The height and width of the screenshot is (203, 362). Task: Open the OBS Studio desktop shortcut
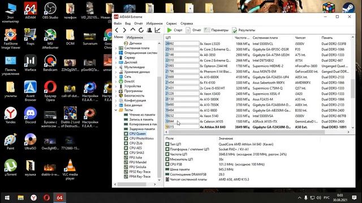point(50,11)
